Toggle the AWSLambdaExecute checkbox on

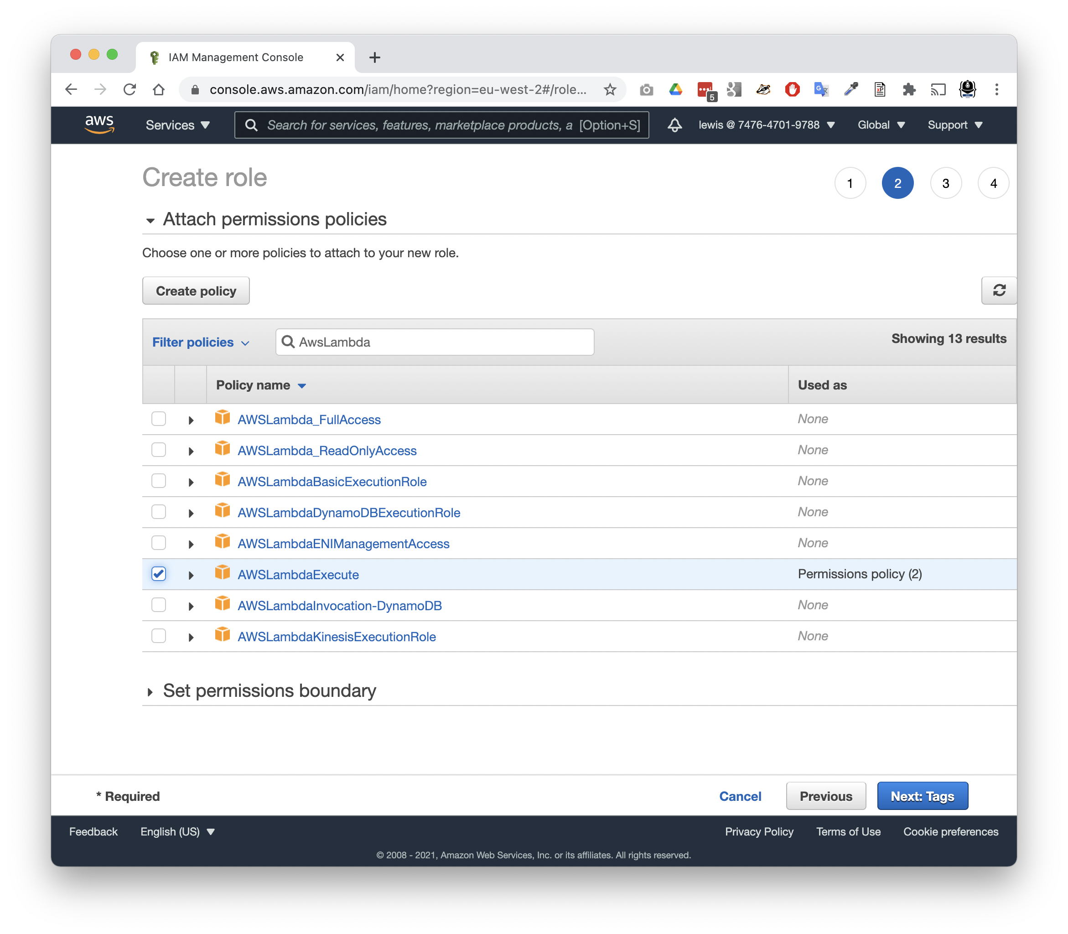tap(158, 573)
